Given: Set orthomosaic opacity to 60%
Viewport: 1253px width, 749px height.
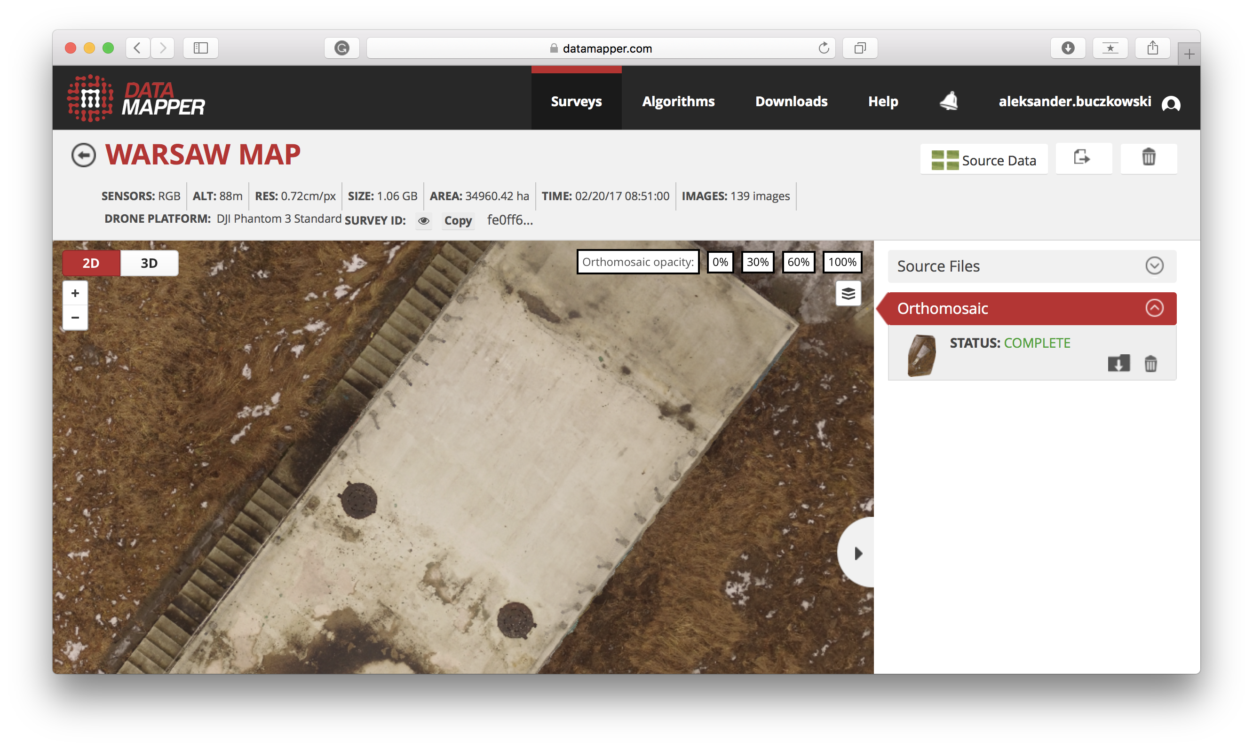Looking at the screenshot, I should click(798, 262).
